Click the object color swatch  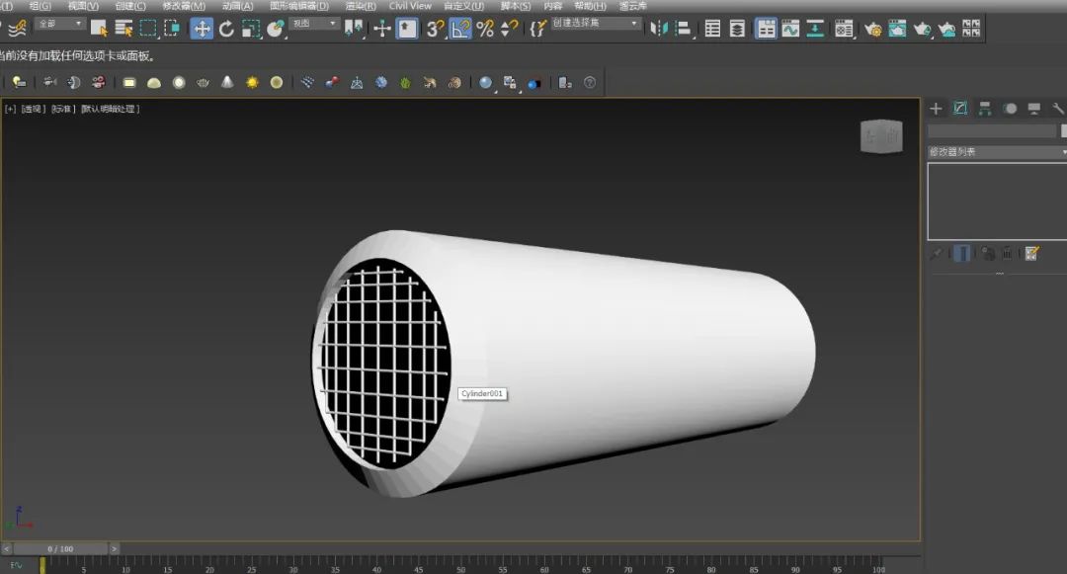click(x=1063, y=130)
